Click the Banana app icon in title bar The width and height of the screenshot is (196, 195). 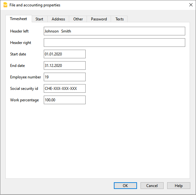[x=5, y=5]
